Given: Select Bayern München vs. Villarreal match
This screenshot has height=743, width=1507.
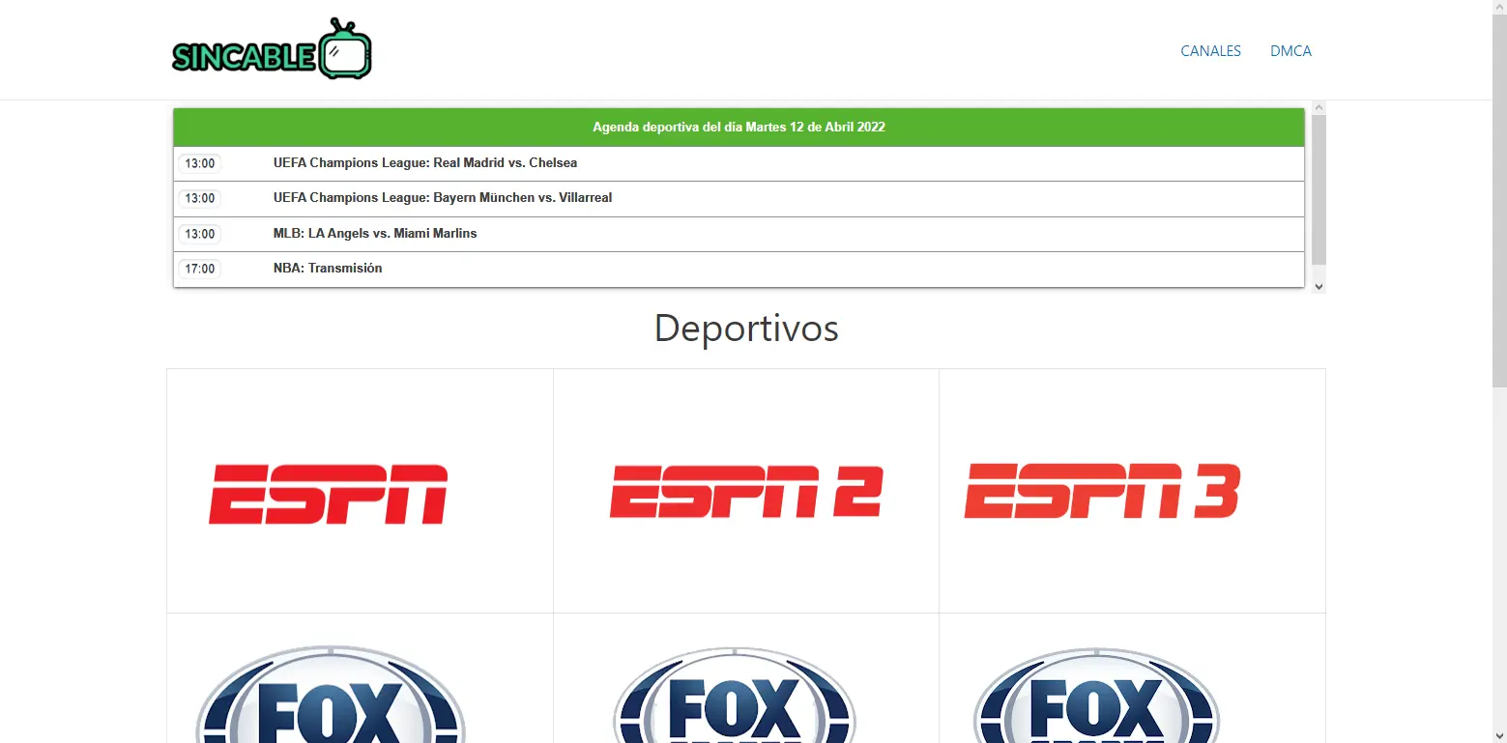Looking at the screenshot, I should tap(443, 198).
